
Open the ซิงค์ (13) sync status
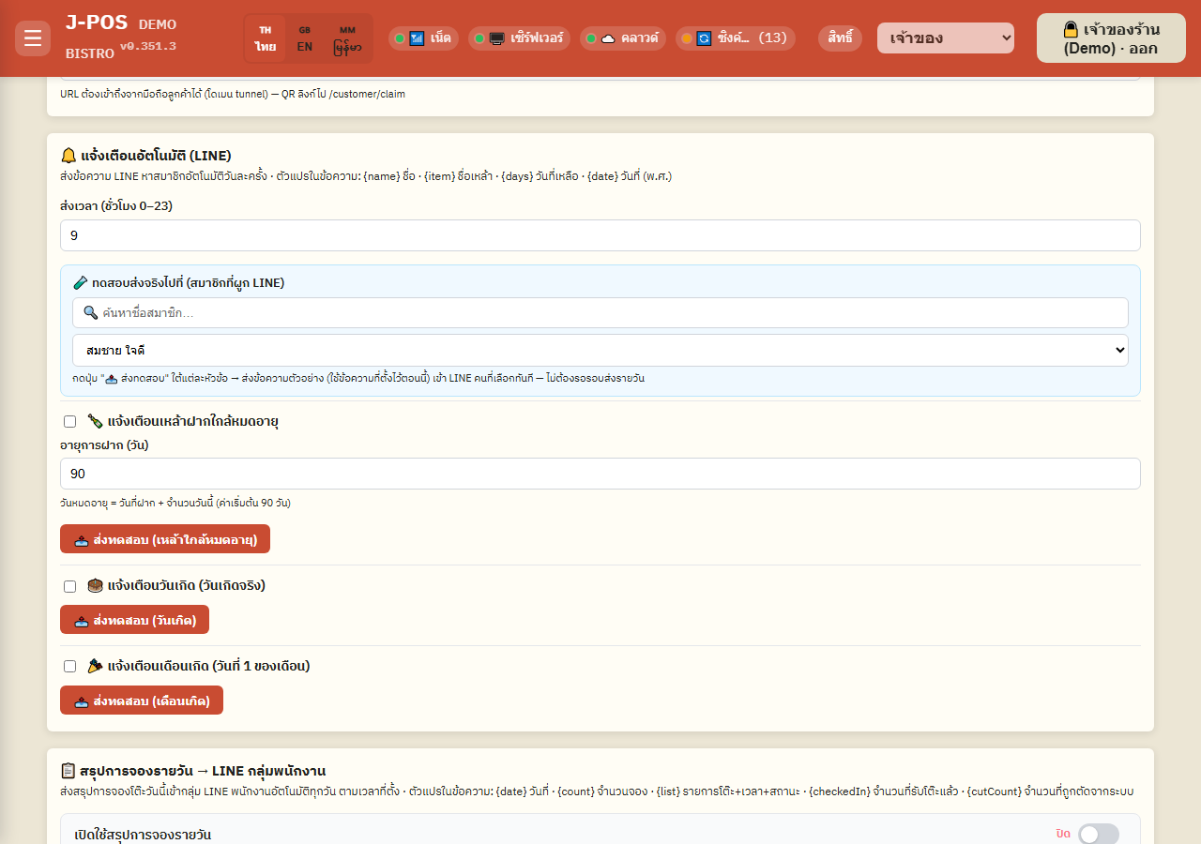pyautogui.click(x=736, y=38)
